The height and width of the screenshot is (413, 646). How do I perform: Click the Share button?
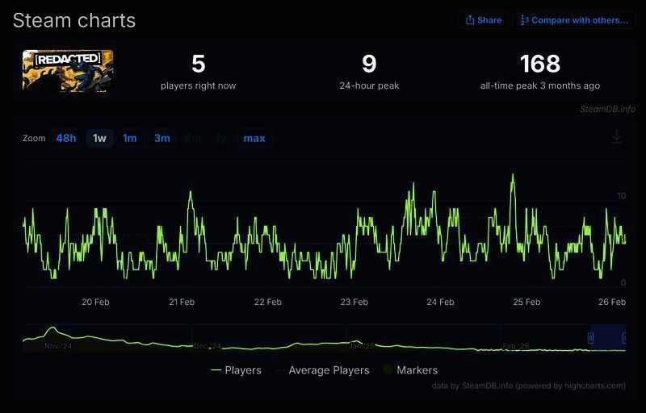(x=483, y=20)
